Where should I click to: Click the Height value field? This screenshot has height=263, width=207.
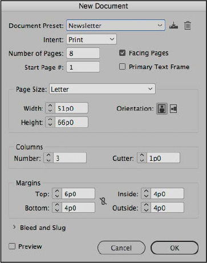click(71, 122)
